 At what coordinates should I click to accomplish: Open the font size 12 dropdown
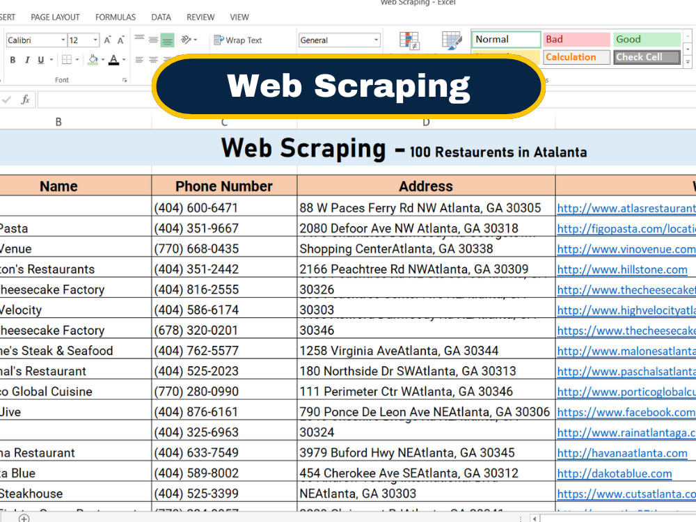[95, 40]
